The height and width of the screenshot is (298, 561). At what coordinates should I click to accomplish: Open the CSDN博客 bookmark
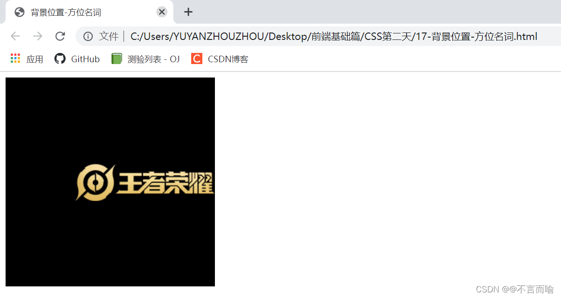(220, 59)
